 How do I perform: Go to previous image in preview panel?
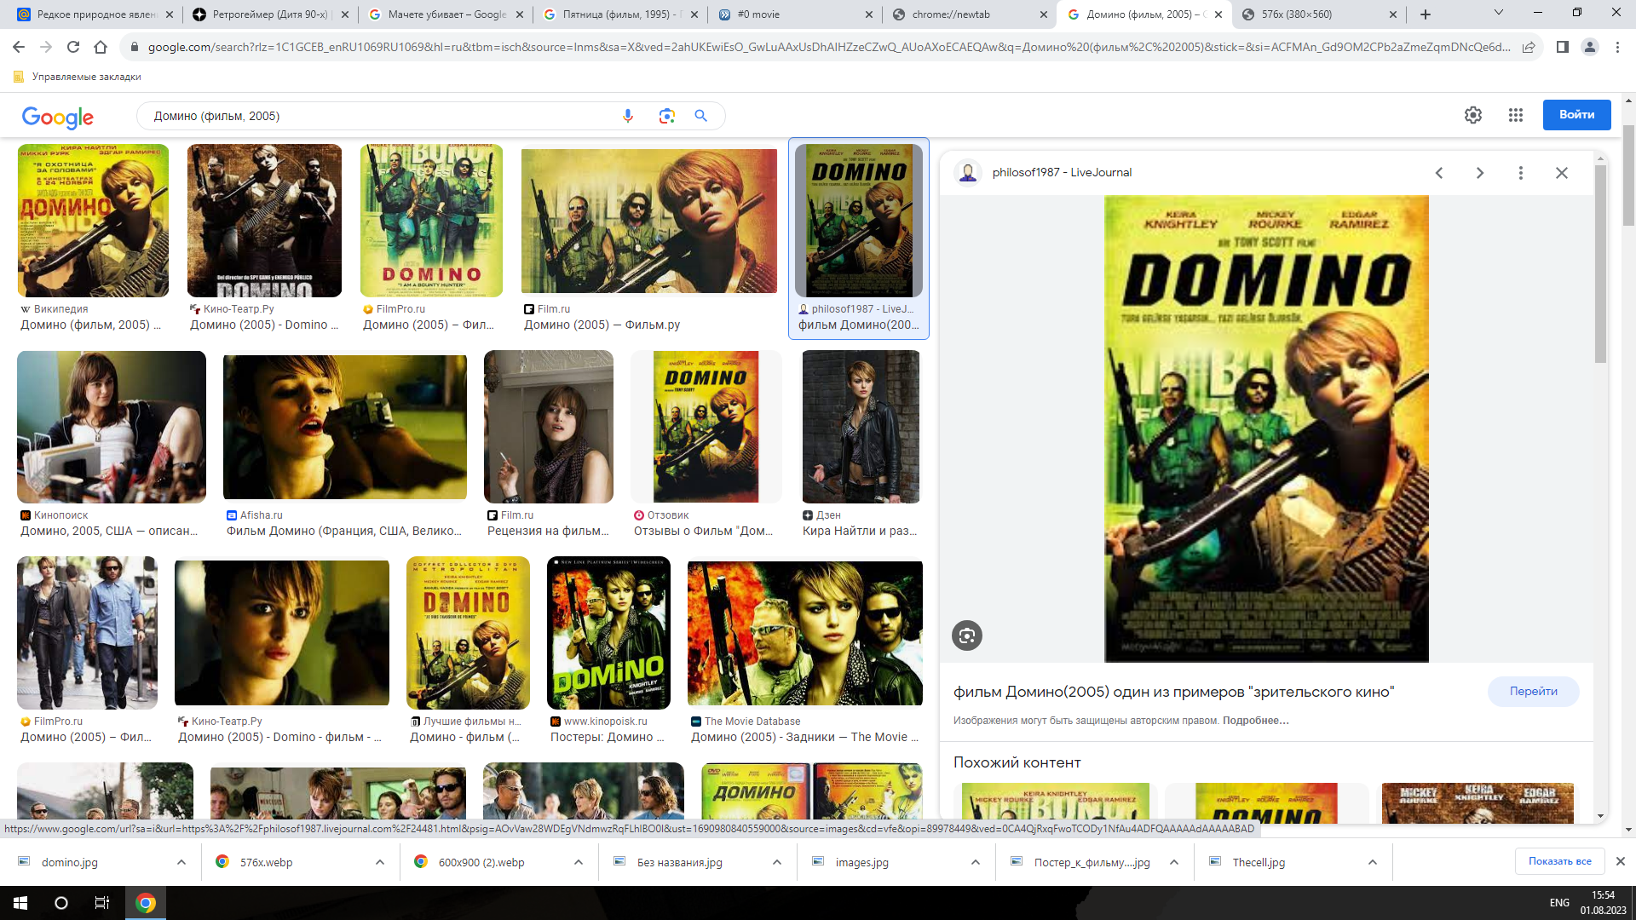(1439, 173)
